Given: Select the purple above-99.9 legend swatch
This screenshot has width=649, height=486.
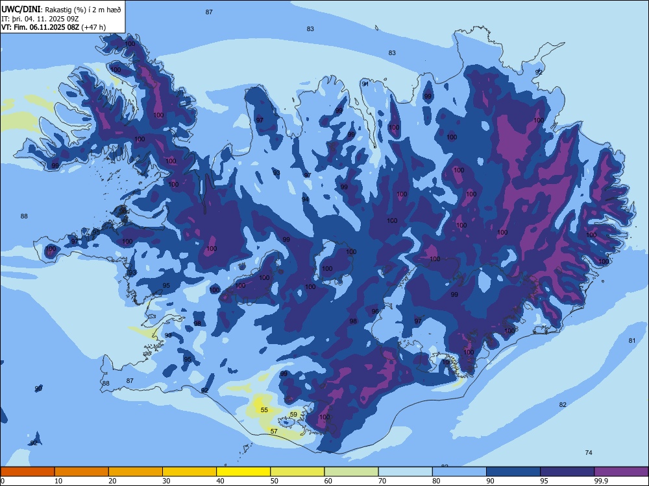Looking at the screenshot, I should click(621, 472).
